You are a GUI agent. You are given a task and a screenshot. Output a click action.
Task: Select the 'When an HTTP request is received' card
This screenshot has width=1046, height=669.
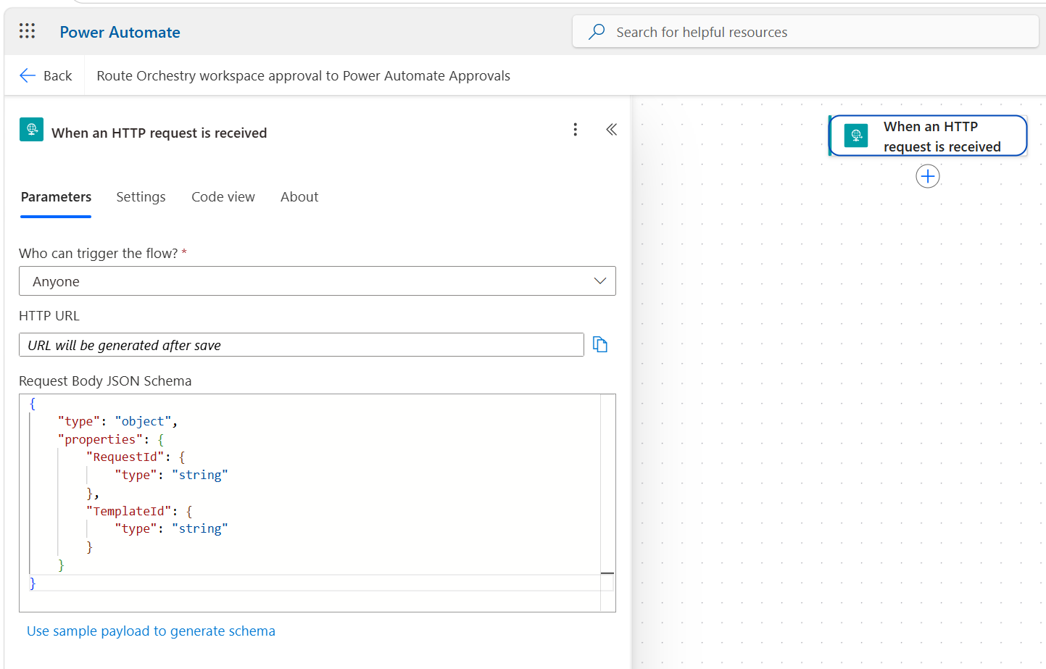[928, 136]
